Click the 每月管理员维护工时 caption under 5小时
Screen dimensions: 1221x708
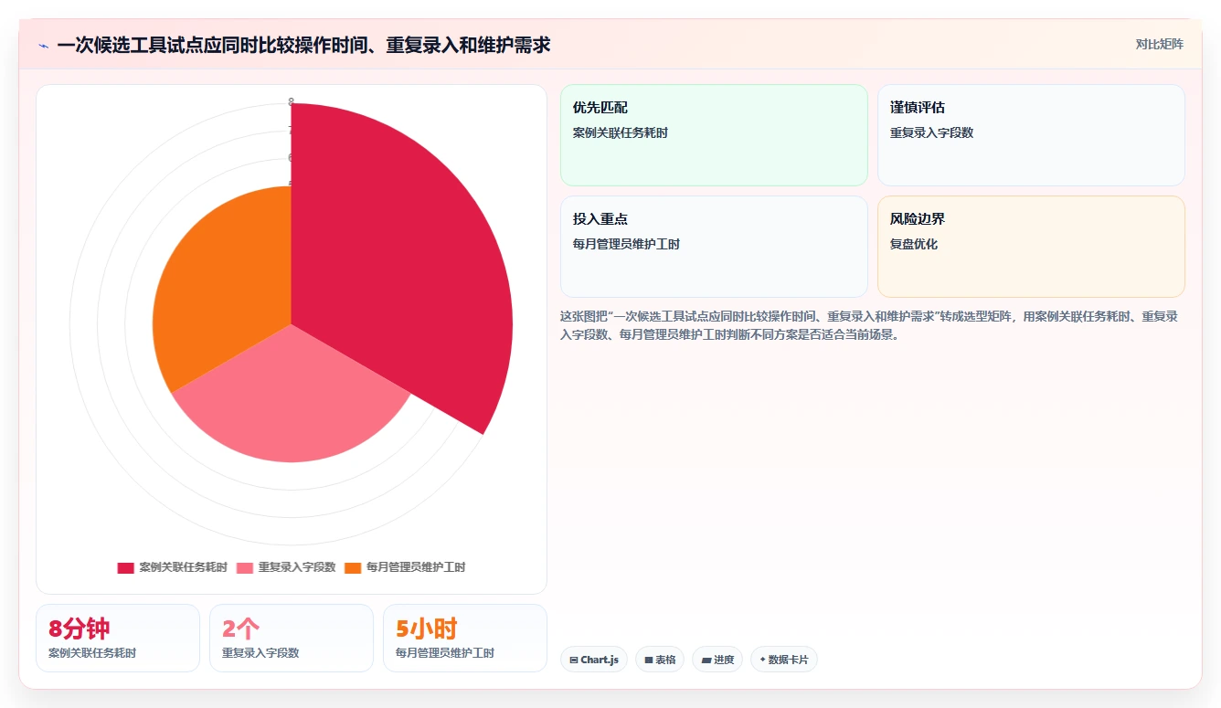click(445, 653)
